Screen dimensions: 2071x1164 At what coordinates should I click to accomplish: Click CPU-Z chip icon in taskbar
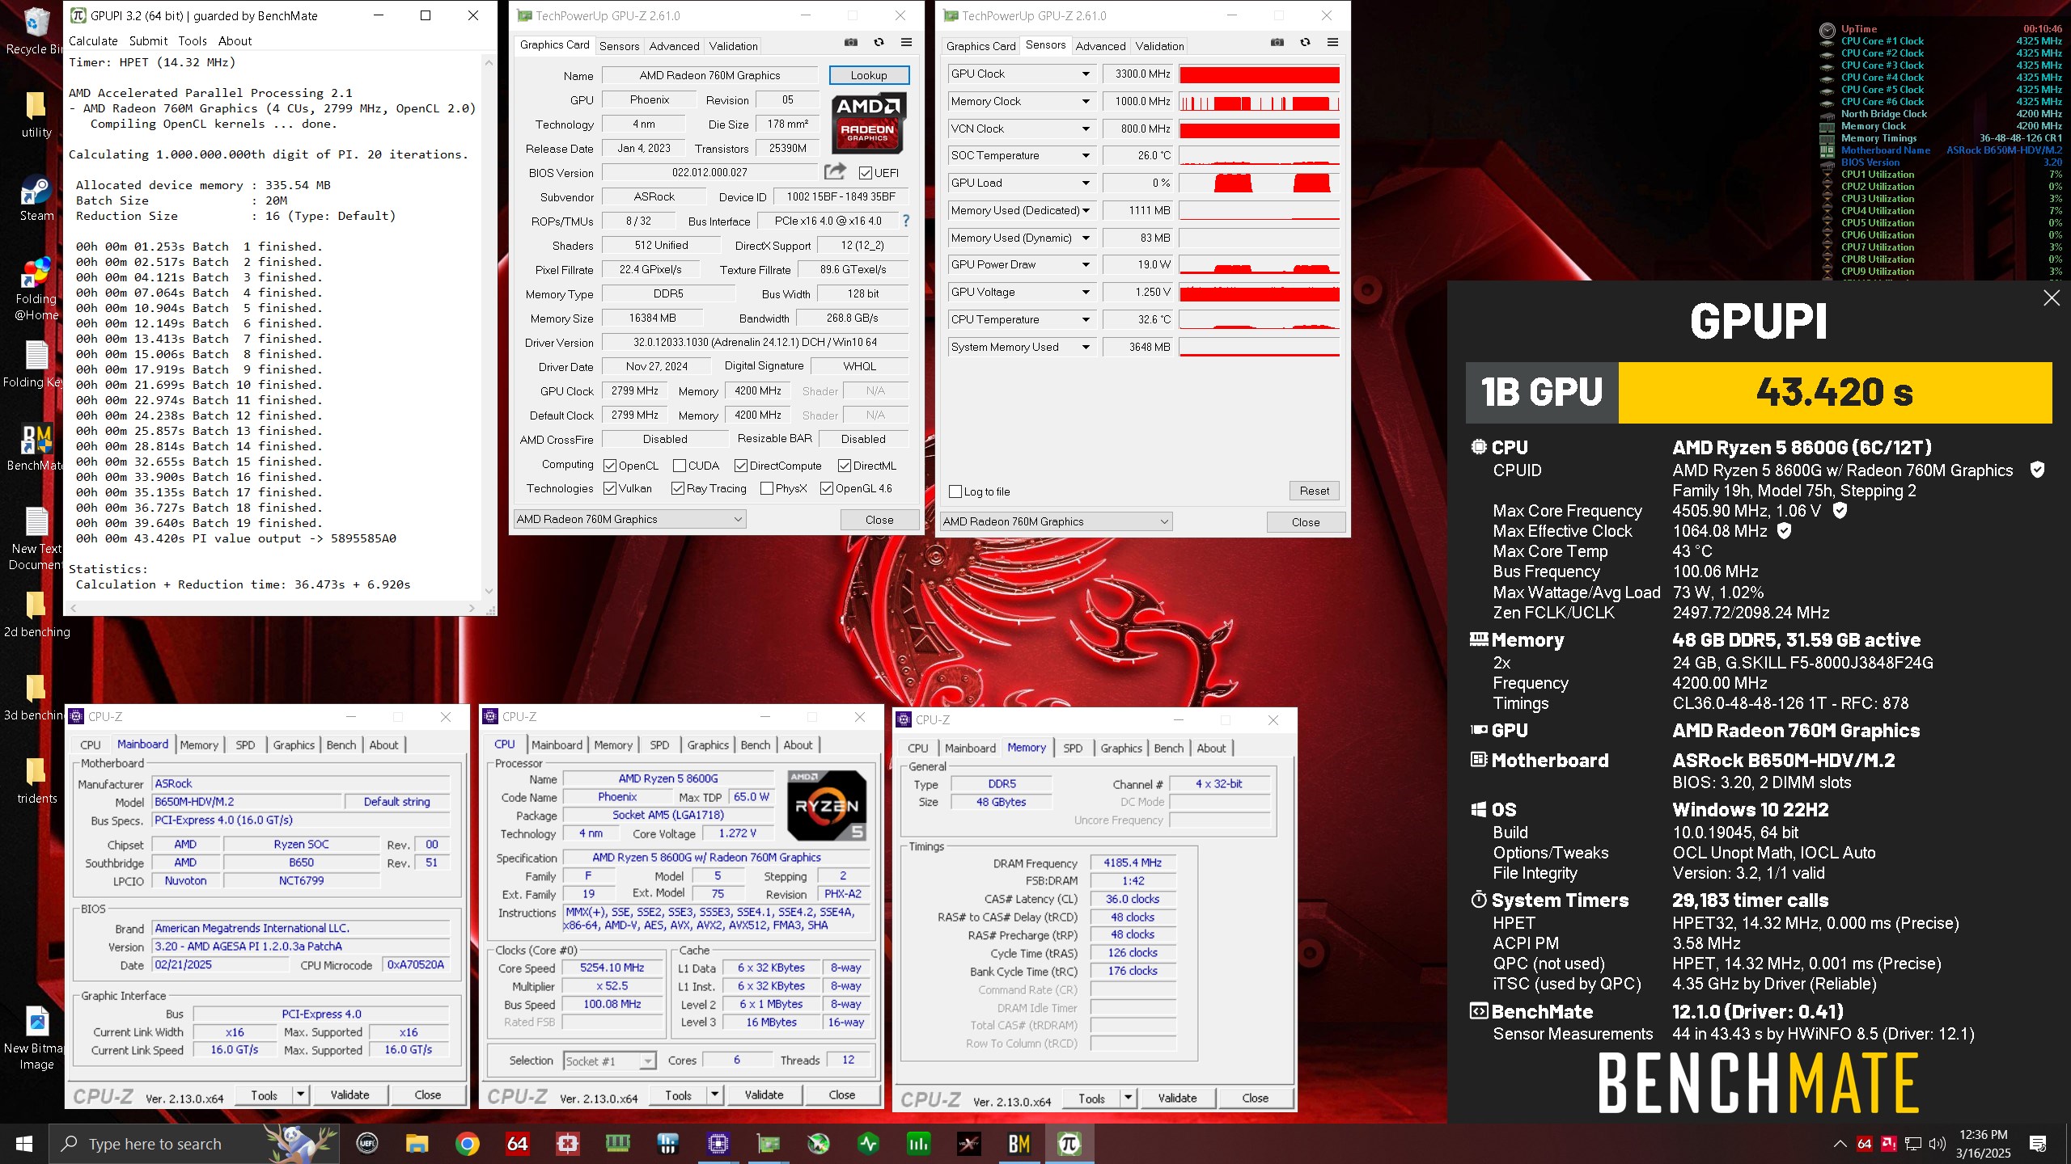pos(718,1144)
